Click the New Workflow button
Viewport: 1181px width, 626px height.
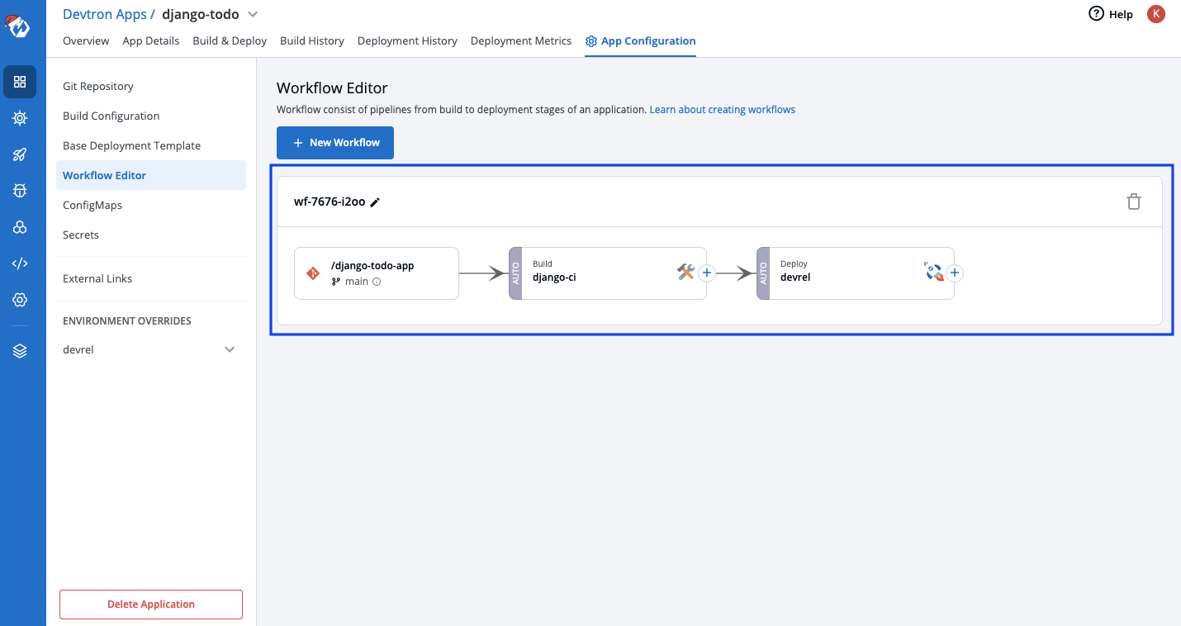click(334, 142)
